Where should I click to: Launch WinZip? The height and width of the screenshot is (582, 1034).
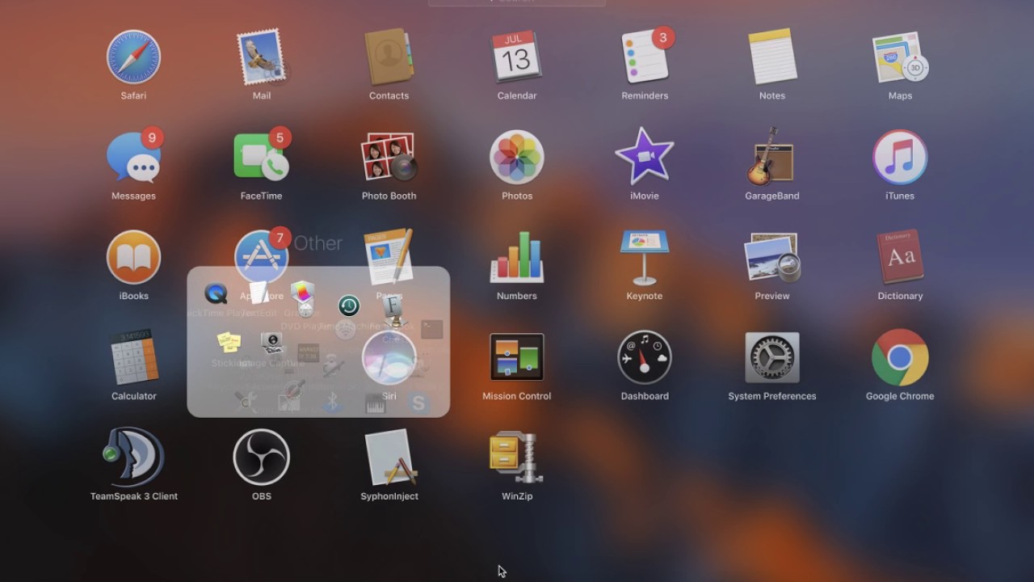[517, 458]
